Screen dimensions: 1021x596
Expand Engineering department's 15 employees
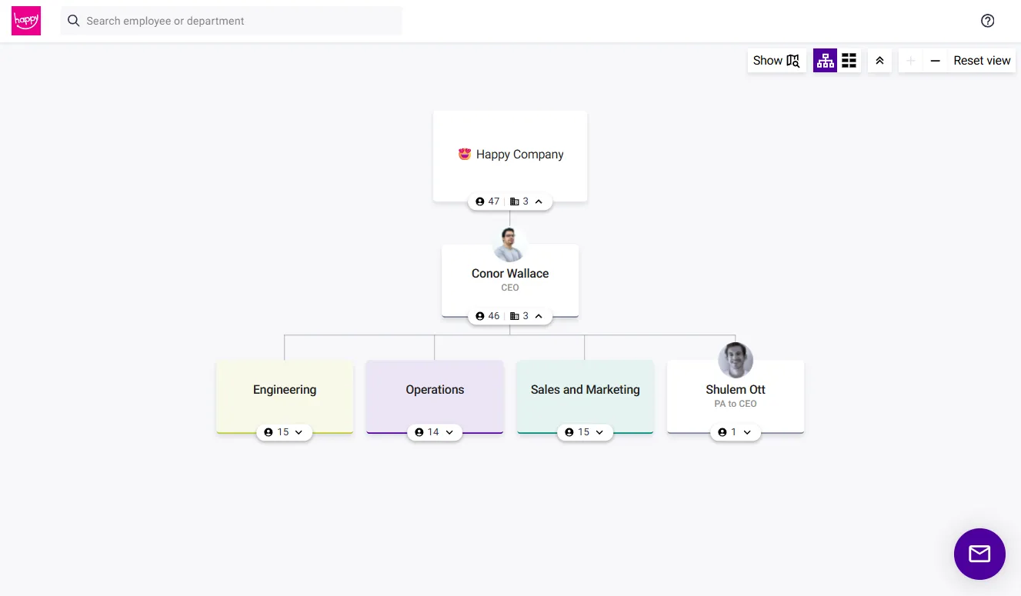pos(284,432)
